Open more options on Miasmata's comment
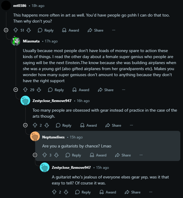Screen dimensions: 183x198 (124, 90)
